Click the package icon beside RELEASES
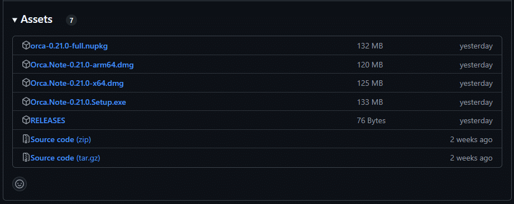The image size is (514, 204). coord(26,120)
